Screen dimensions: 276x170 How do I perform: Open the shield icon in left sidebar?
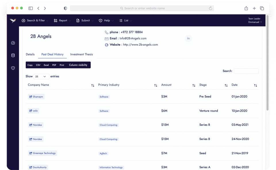(x=13, y=68)
